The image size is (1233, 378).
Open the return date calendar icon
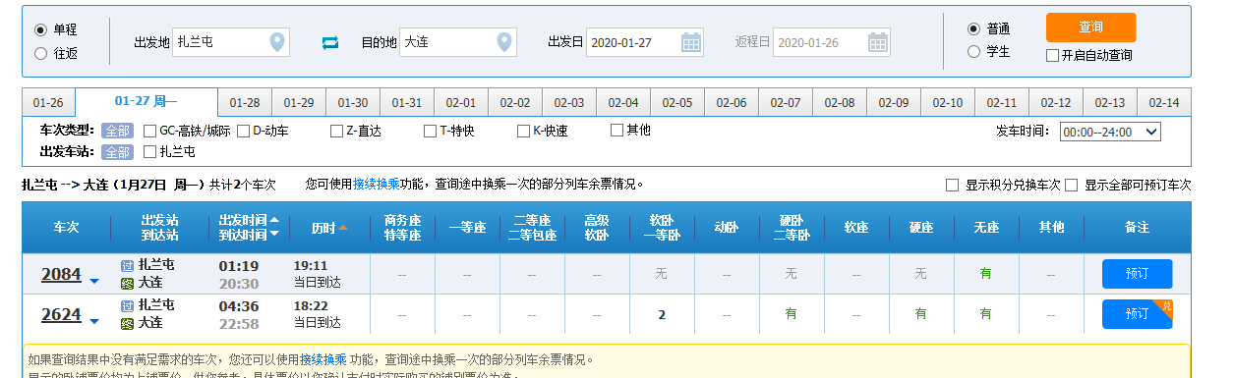[879, 42]
